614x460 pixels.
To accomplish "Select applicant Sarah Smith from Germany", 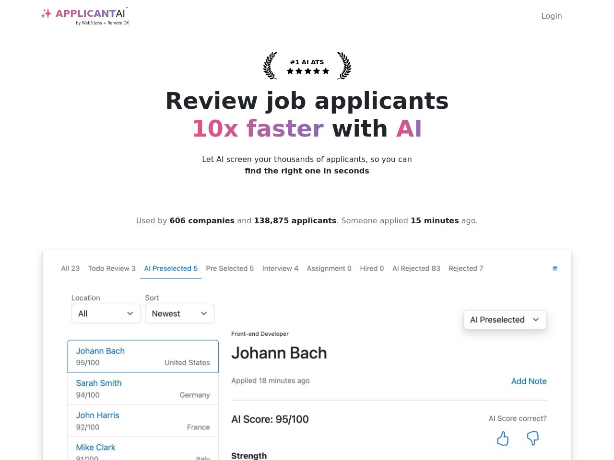I will (x=143, y=389).
